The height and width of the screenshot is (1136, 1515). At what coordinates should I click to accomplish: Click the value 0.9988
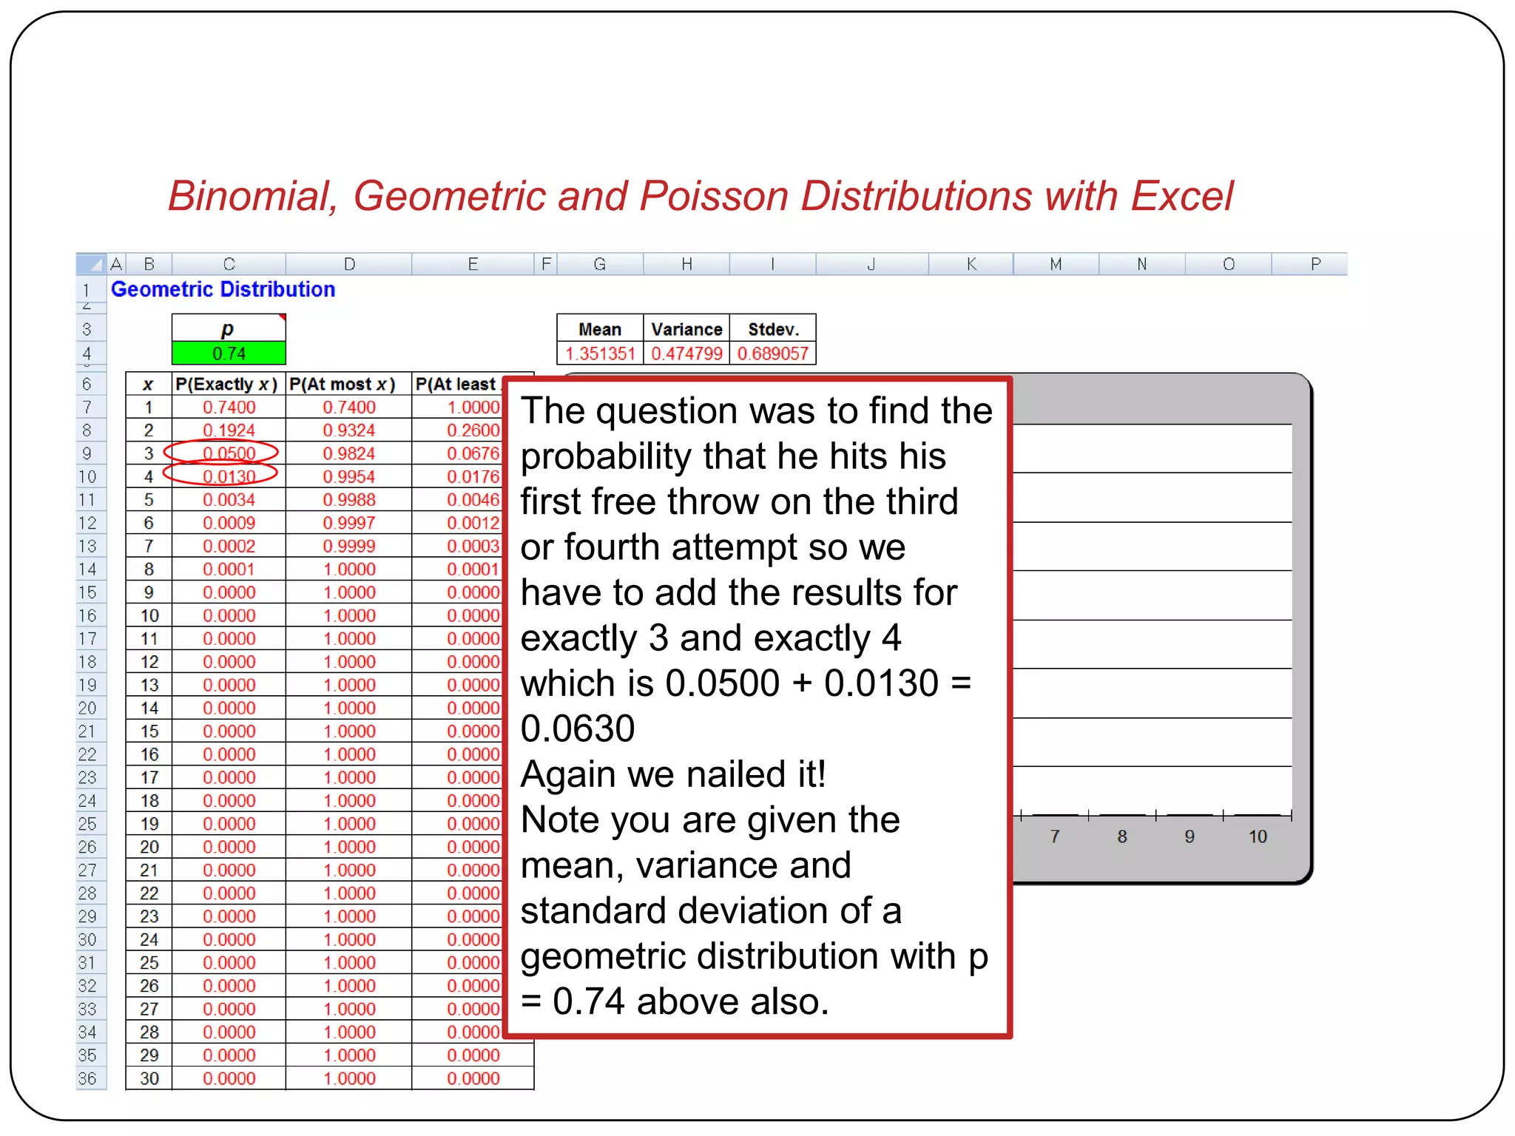pos(349,499)
